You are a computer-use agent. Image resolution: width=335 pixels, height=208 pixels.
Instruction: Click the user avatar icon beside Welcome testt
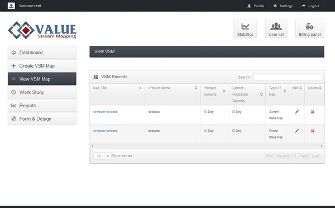point(11,6)
